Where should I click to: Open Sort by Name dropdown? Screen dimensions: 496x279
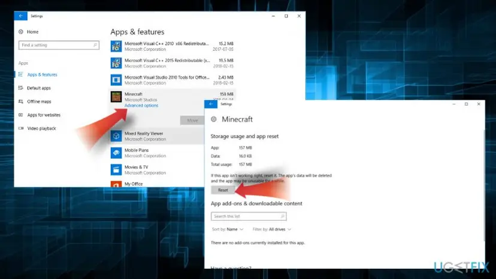(x=228, y=229)
